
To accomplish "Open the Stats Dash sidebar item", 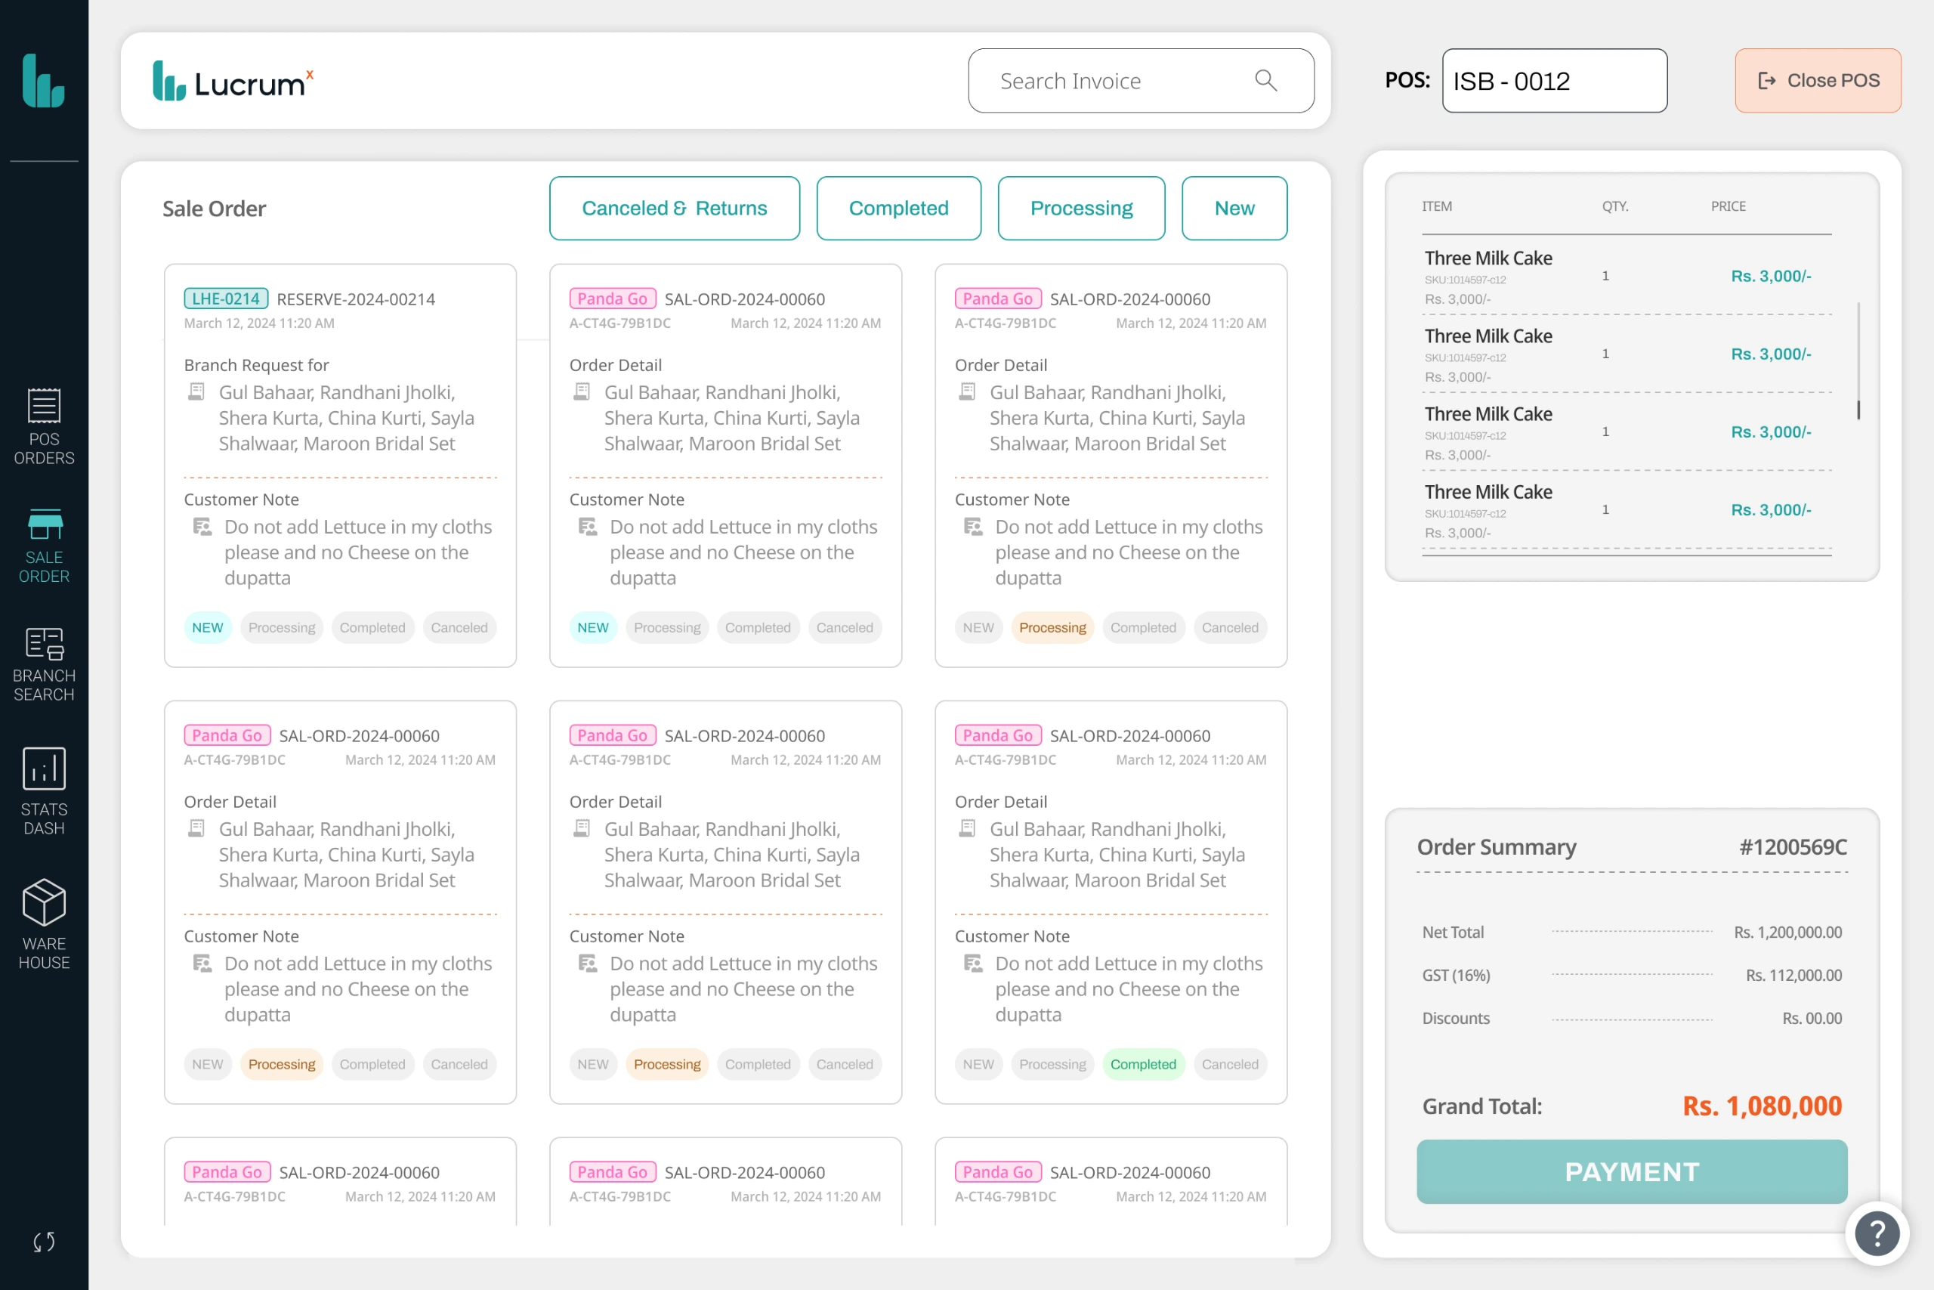I will click(44, 791).
